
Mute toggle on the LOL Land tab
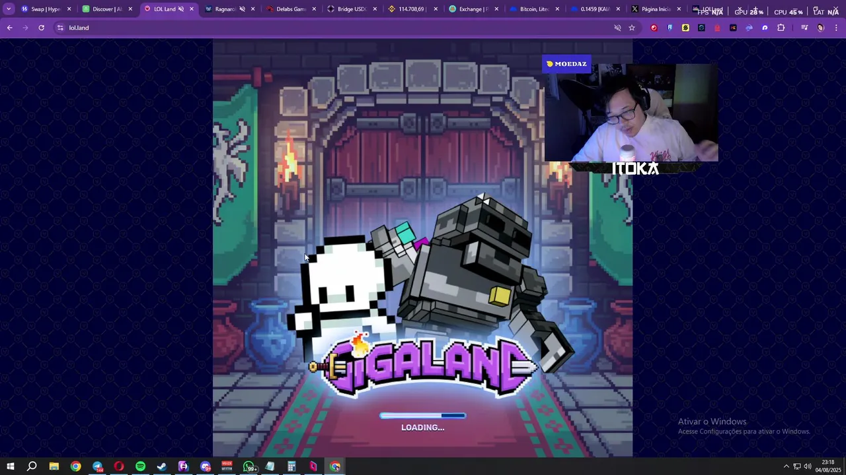(181, 9)
